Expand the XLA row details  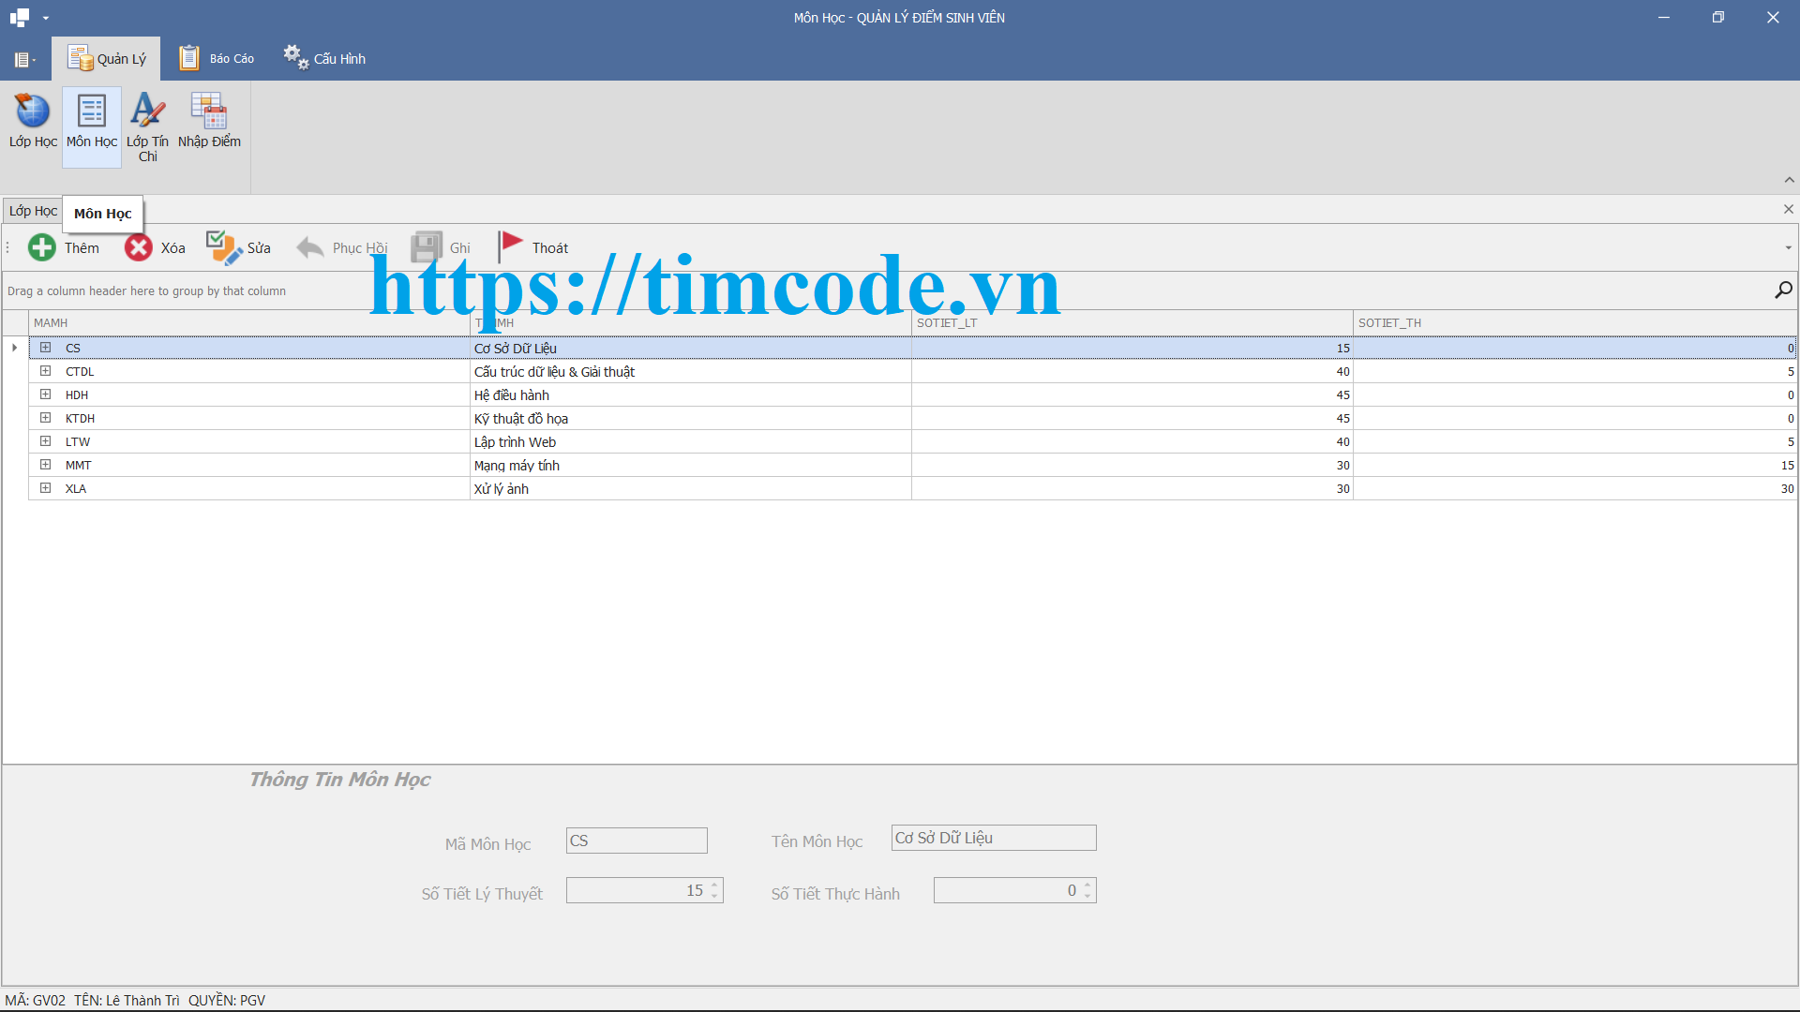point(45,488)
